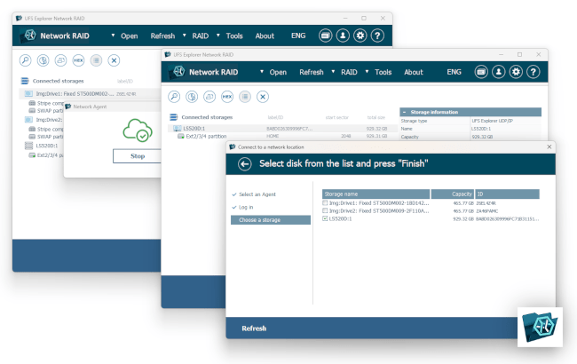Click About in the back window menu bar
The width and height of the screenshot is (577, 364).
pyautogui.click(x=265, y=36)
